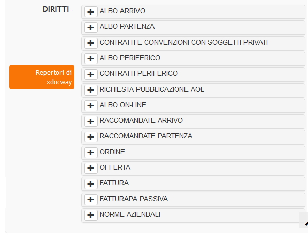Viewport: 308px width, 235px height.
Task: Click plus icon beside CONTRATTI PERIFERICO
Action: (91, 74)
